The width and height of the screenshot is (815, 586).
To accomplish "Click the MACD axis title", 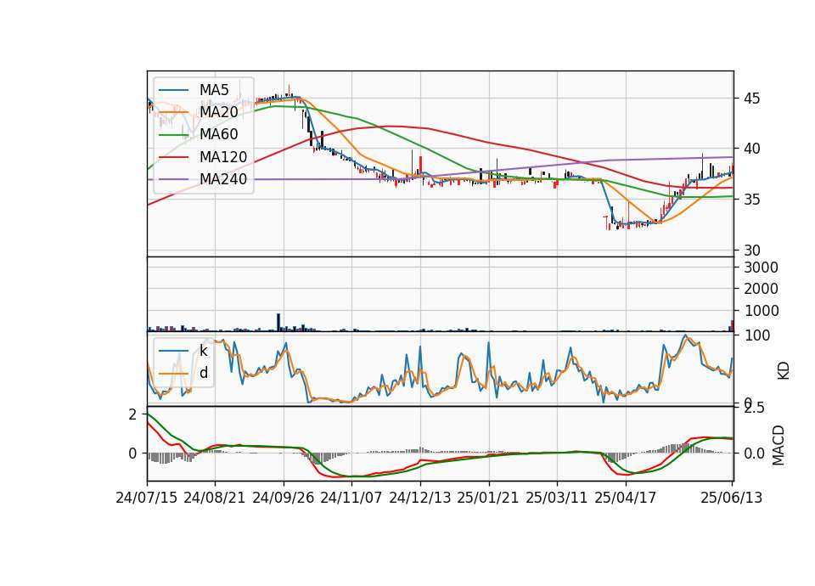I will [778, 445].
